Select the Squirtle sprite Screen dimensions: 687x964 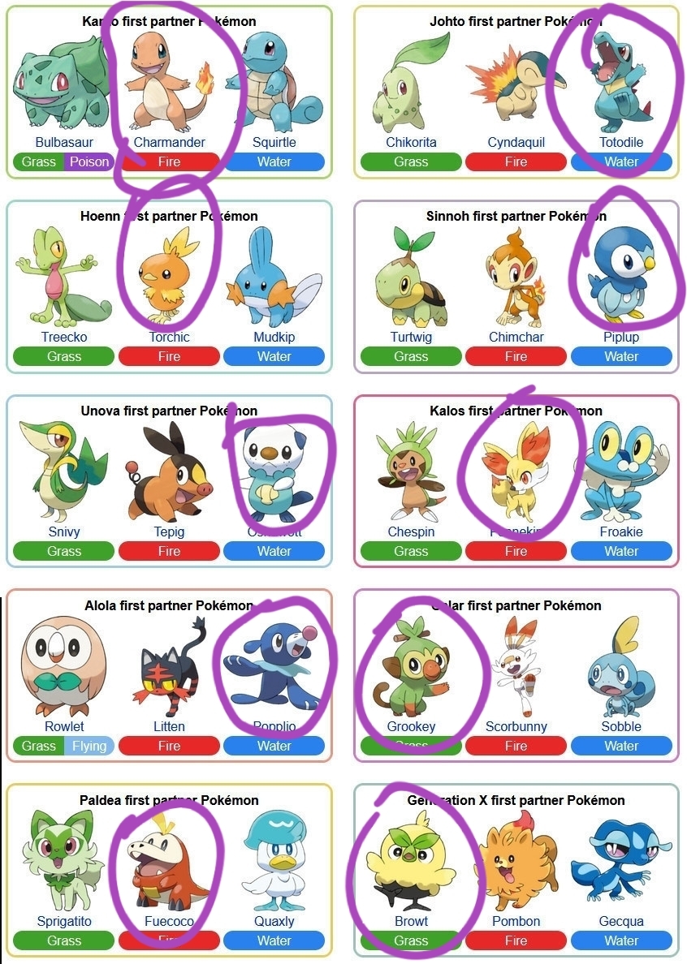[274, 80]
